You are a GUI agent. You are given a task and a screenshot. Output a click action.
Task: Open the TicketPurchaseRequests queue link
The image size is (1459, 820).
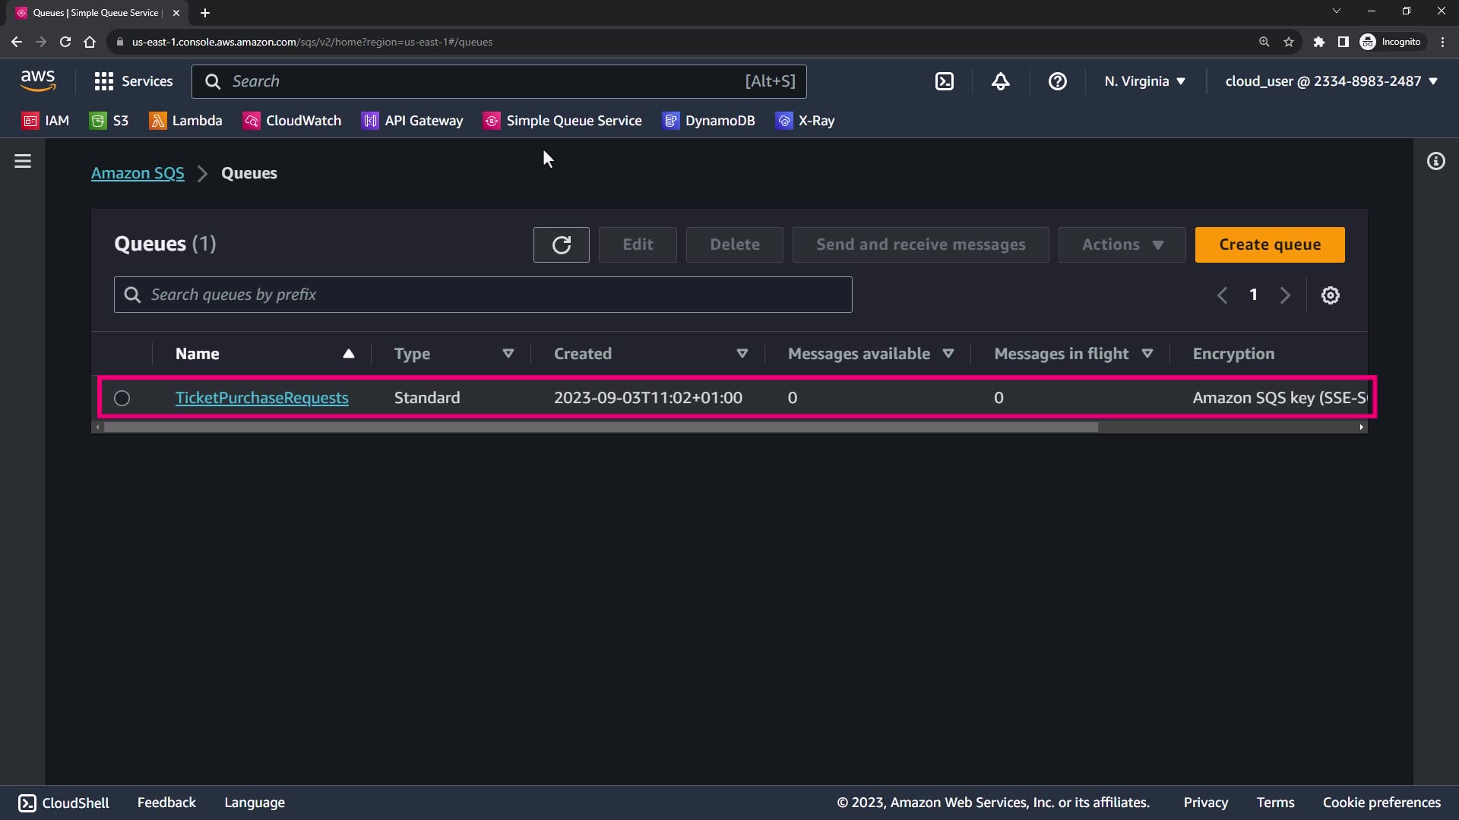tap(261, 398)
